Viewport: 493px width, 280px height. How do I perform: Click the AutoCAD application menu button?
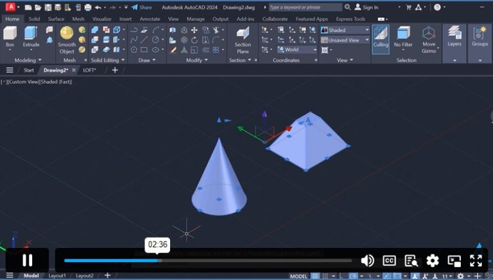(x=10, y=7)
